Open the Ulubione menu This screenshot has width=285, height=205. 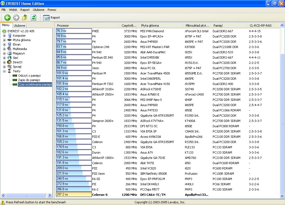pos(38,10)
